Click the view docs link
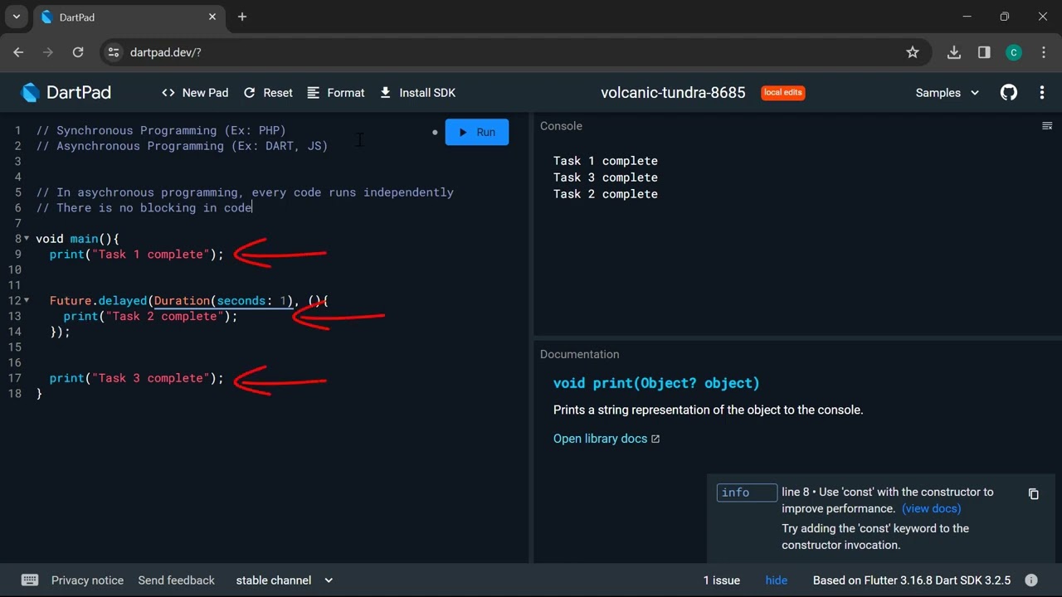The height and width of the screenshot is (597, 1062). point(931,508)
